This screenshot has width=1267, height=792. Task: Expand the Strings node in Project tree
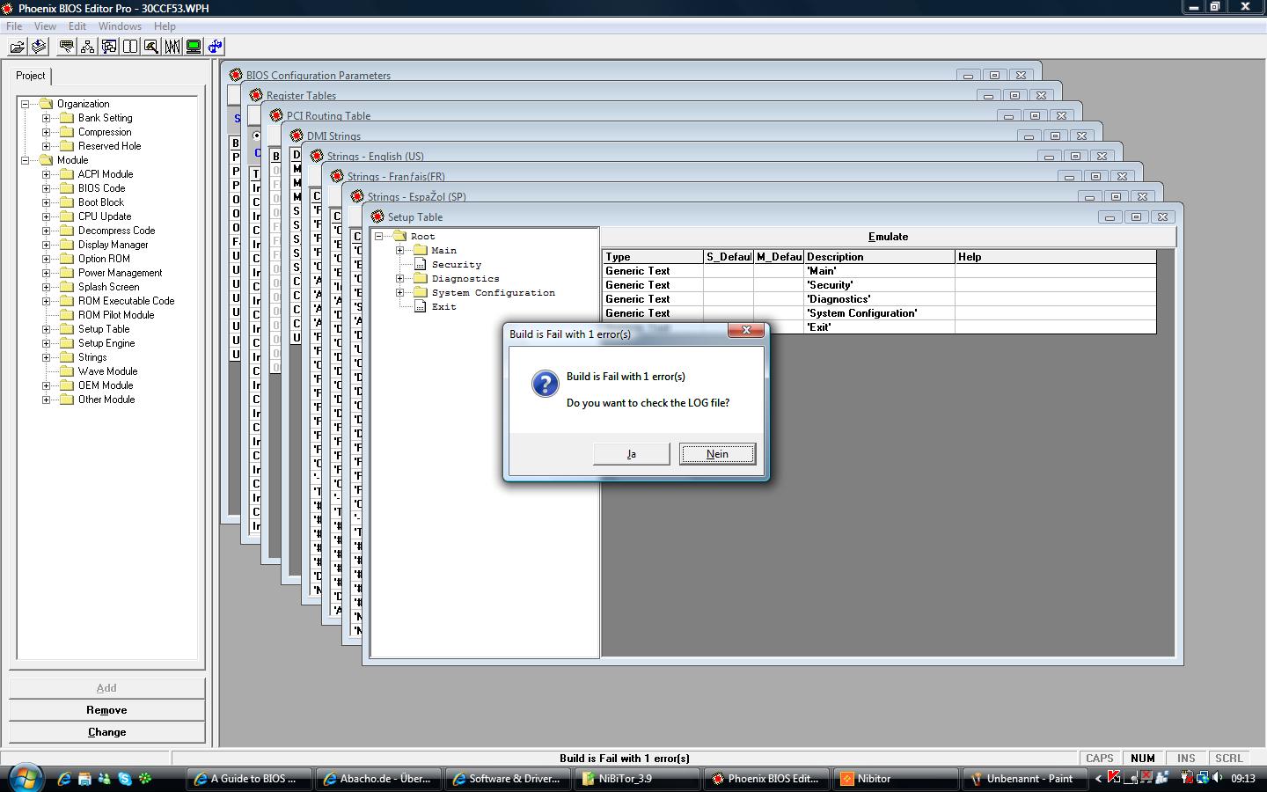point(47,357)
